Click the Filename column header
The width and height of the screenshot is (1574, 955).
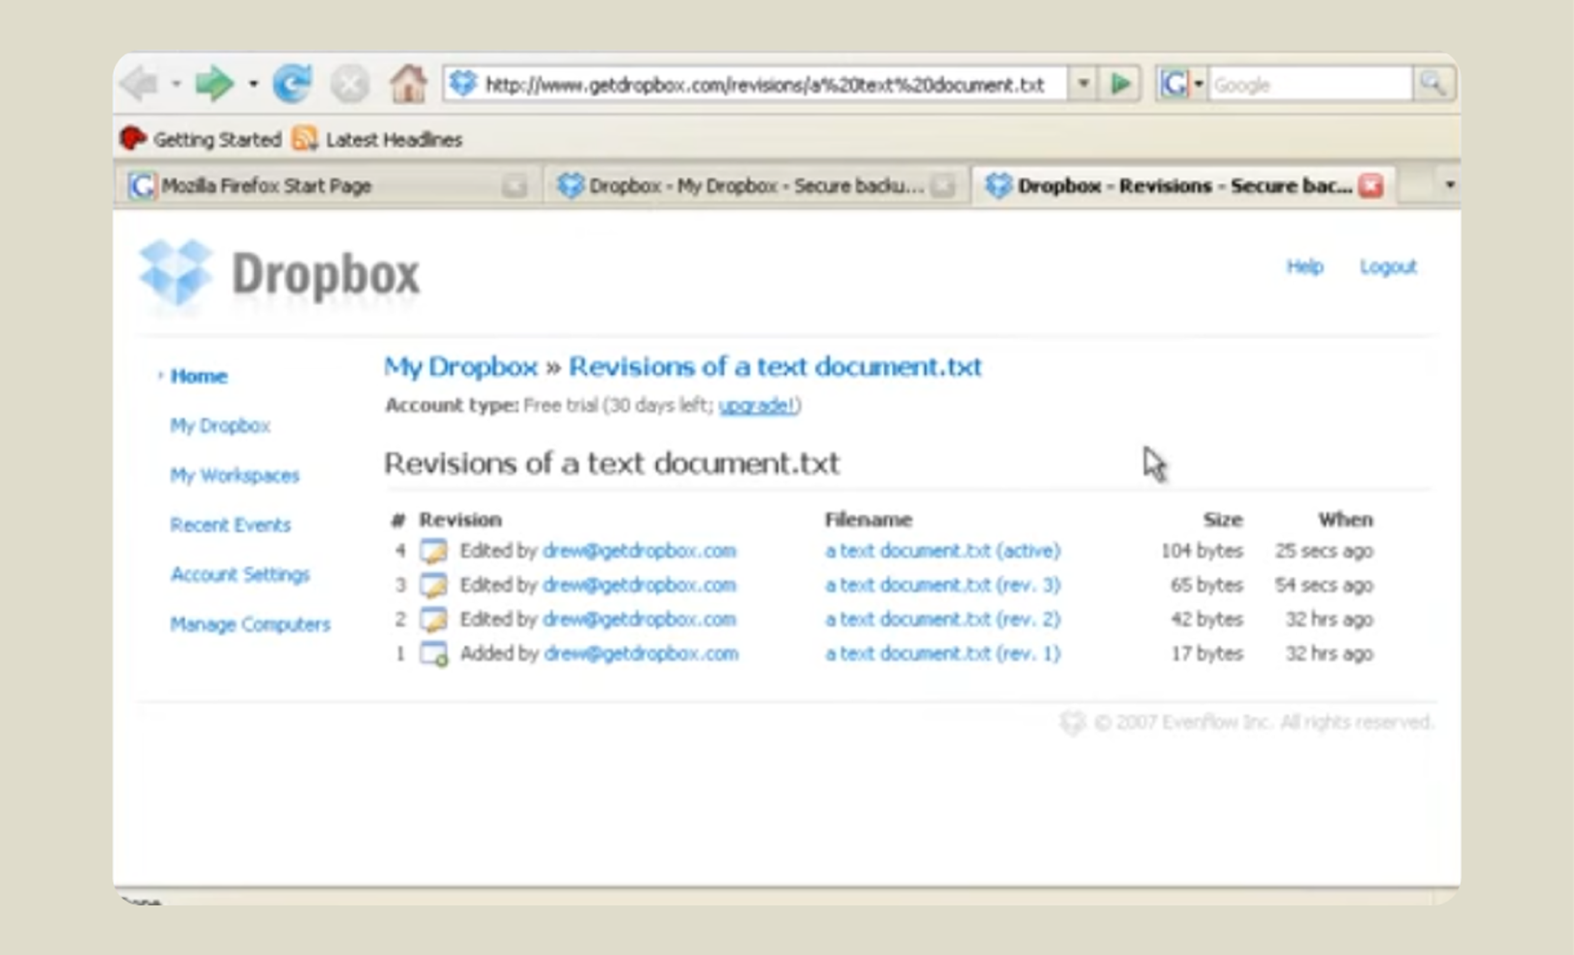click(x=869, y=519)
